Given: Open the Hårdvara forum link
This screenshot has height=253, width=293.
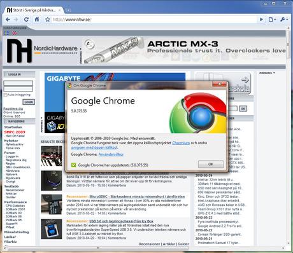Looking at the screenshot, I should (x=13, y=170).
